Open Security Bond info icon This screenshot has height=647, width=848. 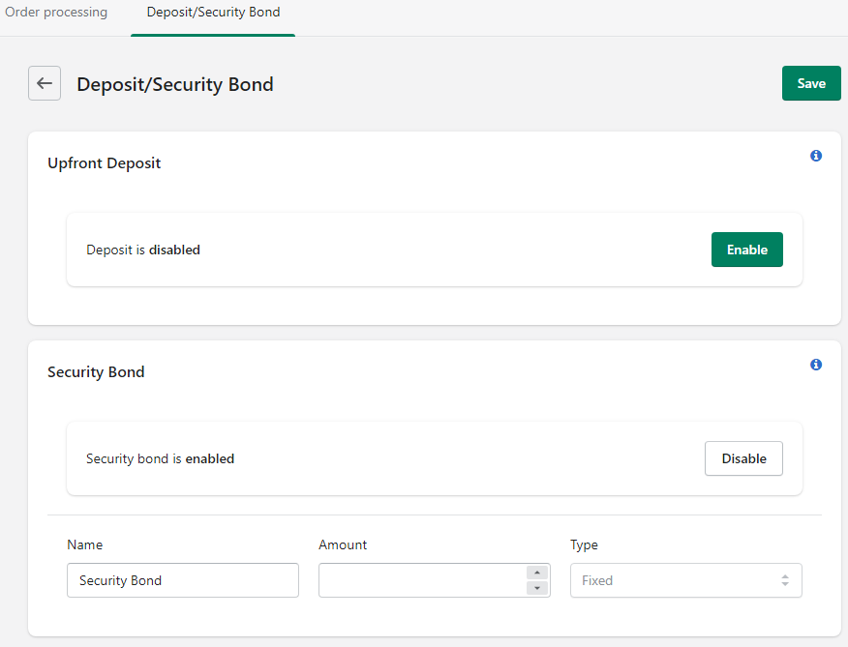[816, 365]
